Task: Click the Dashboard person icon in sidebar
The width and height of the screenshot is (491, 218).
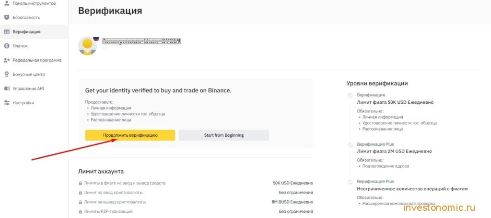Action: 6,3
